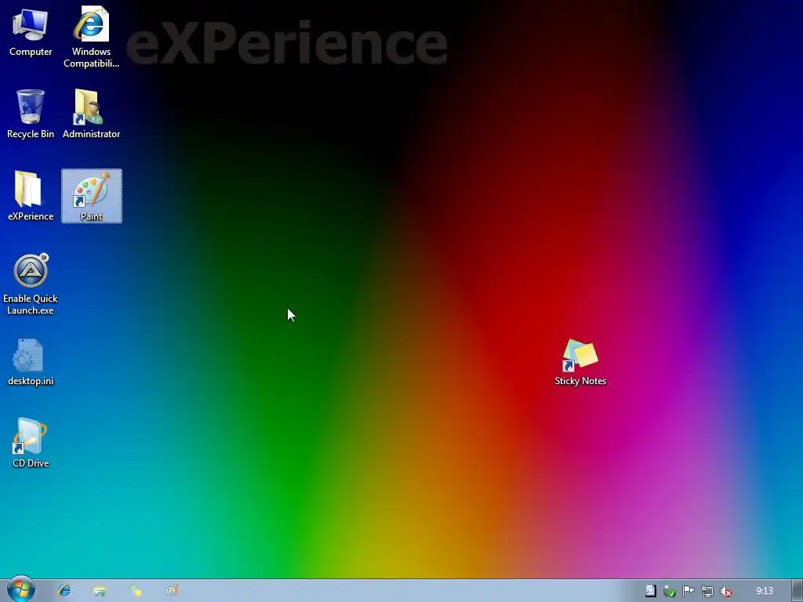
Task: Click the 'Enable Quick Launch.exe' label text
Action: [x=31, y=304]
